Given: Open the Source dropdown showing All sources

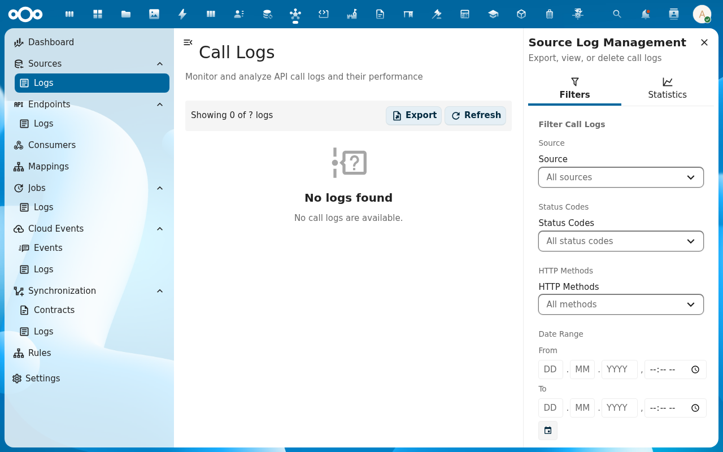Looking at the screenshot, I should coord(621,177).
